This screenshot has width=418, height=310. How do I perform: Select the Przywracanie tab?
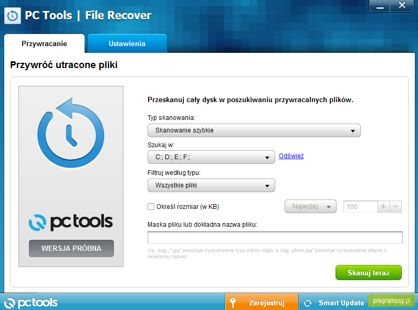click(44, 43)
